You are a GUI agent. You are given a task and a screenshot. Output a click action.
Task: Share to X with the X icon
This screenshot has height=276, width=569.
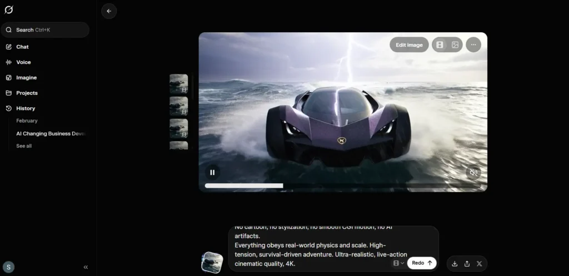click(480, 264)
